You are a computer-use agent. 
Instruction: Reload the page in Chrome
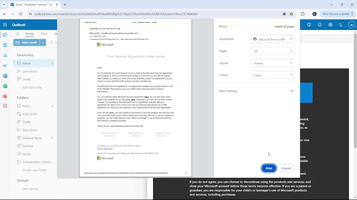point(21,14)
